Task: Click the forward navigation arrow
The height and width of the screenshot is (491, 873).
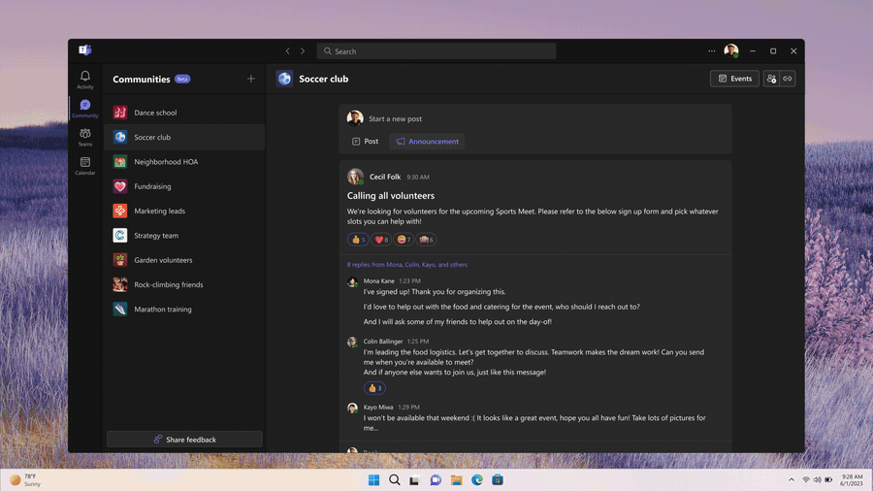Action: click(x=303, y=51)
